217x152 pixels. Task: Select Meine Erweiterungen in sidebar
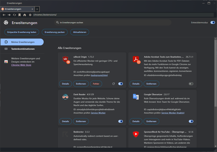coord(22,42)
